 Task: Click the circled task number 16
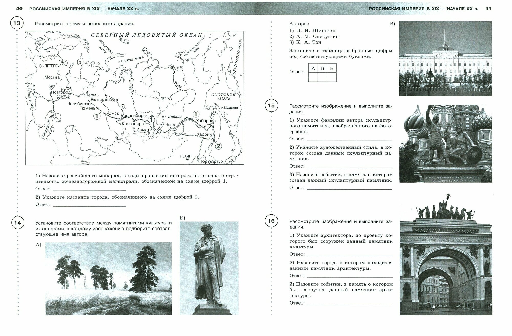[x=271, y=221]
